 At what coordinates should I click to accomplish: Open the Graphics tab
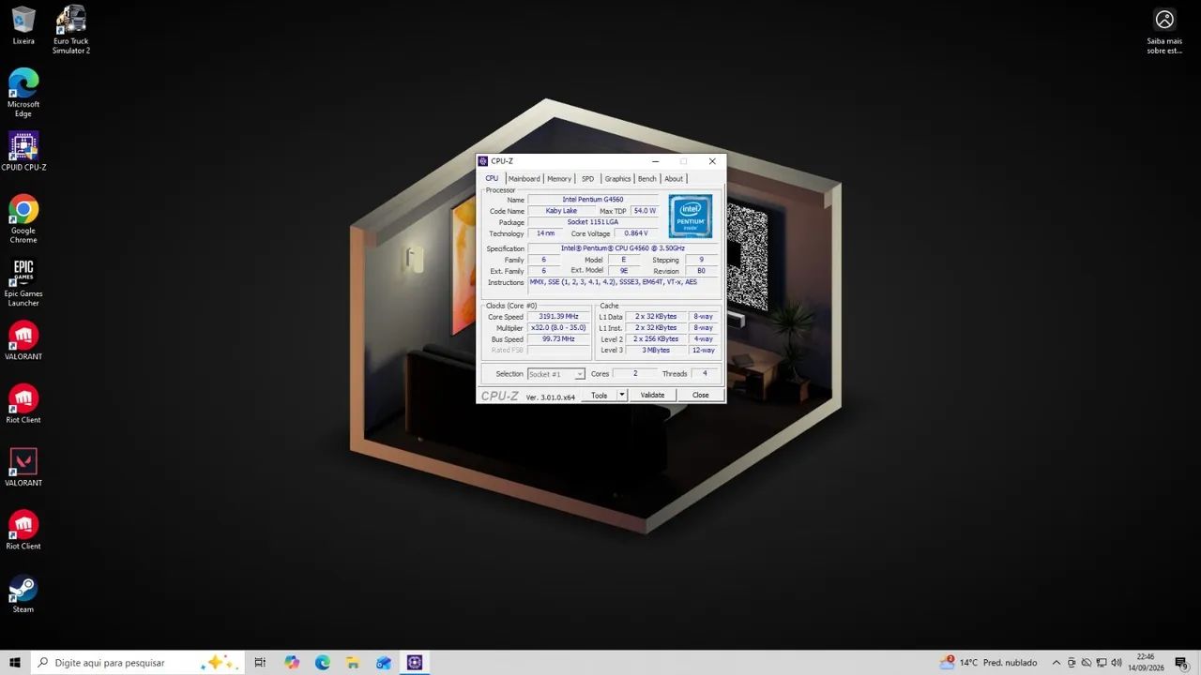(617, 179)
